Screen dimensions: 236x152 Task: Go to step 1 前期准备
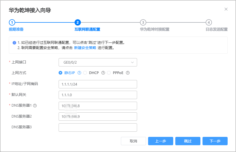12,22
